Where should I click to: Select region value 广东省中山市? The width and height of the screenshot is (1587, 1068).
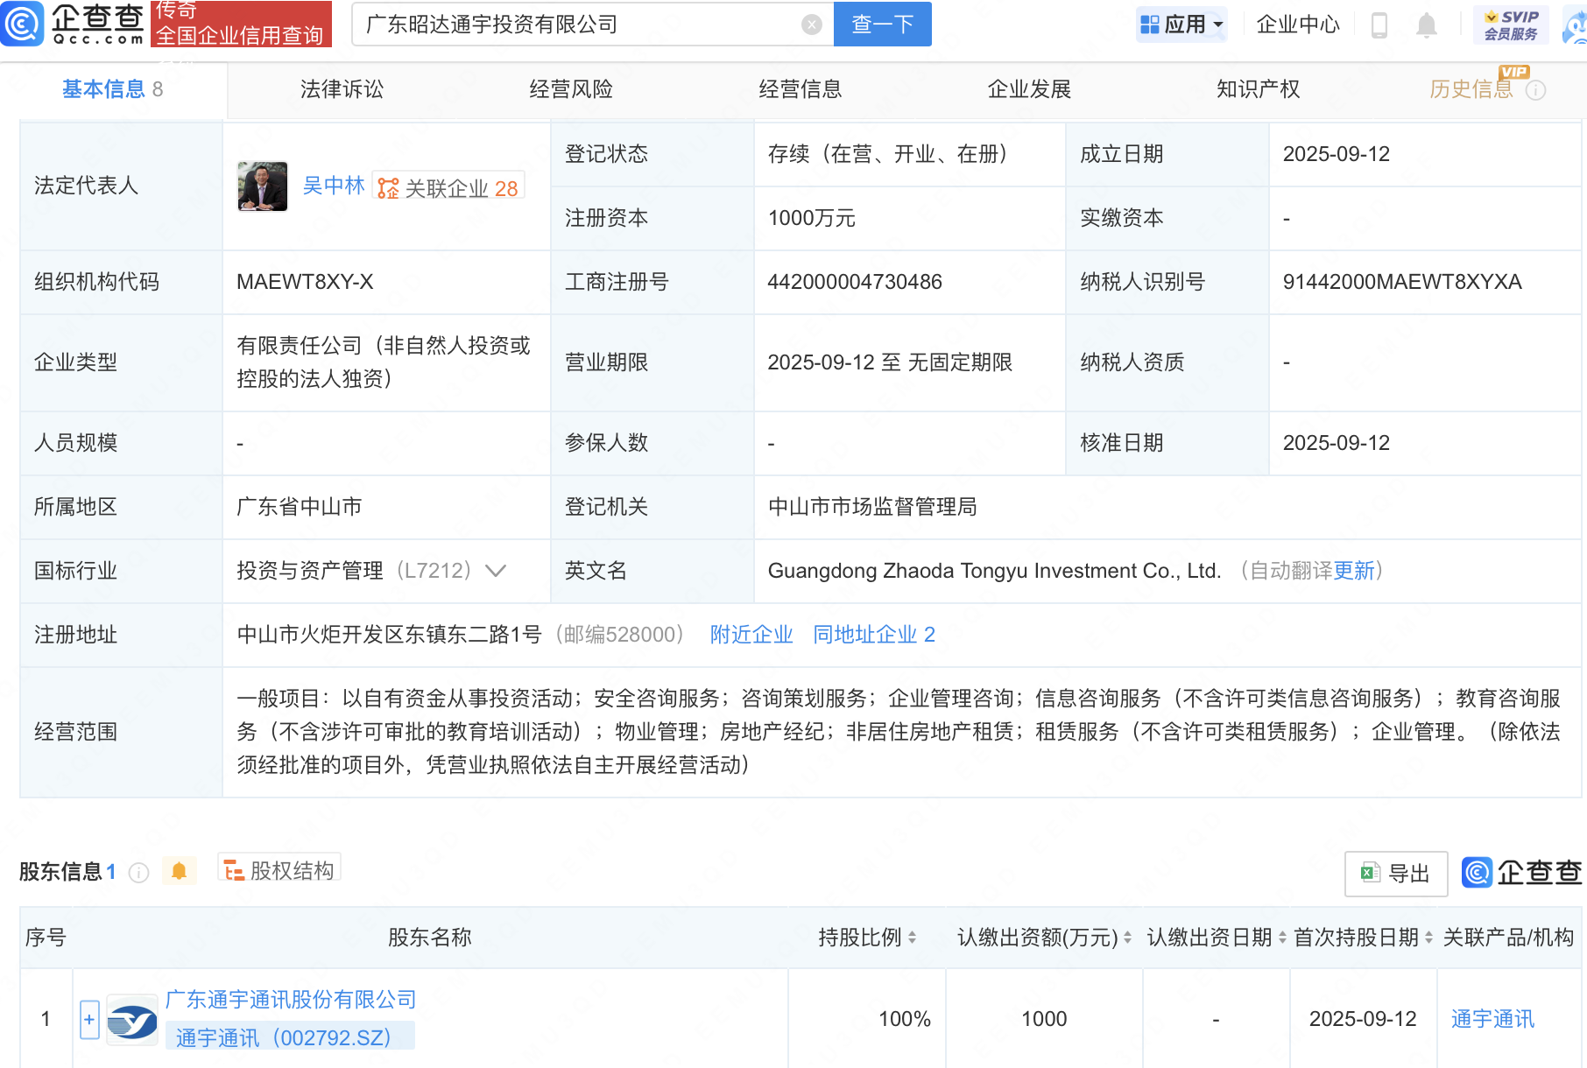pos(300,507)
